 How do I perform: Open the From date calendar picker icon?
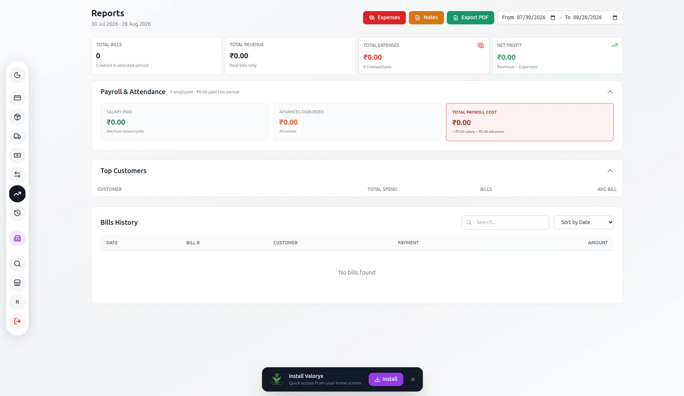(x=553, y=18)
